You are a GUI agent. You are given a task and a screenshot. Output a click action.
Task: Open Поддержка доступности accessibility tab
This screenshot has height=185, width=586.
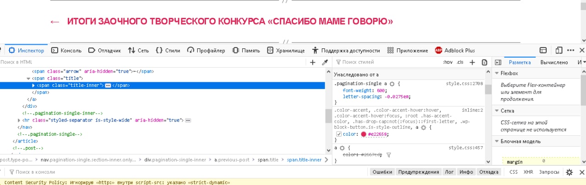point(346,50)
